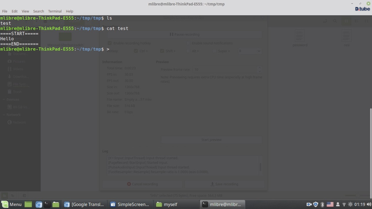Close the terminal window
372x209 pixels.
368,3
